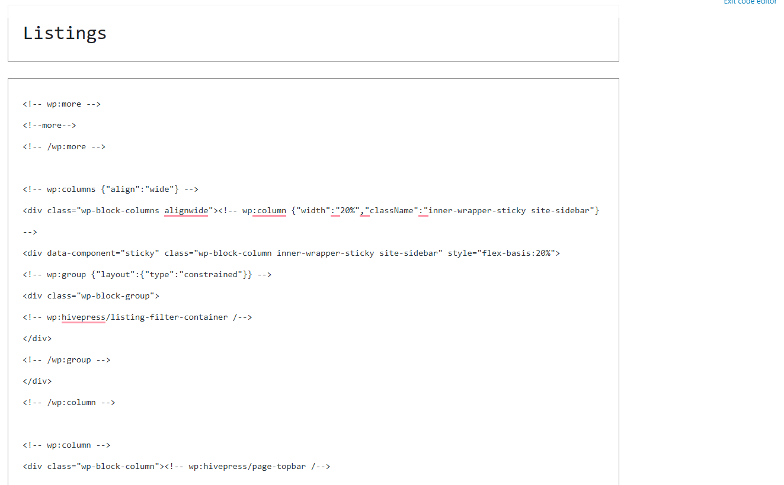
Task: Click the <!--more--> line in the code
Action: [50, 126]
